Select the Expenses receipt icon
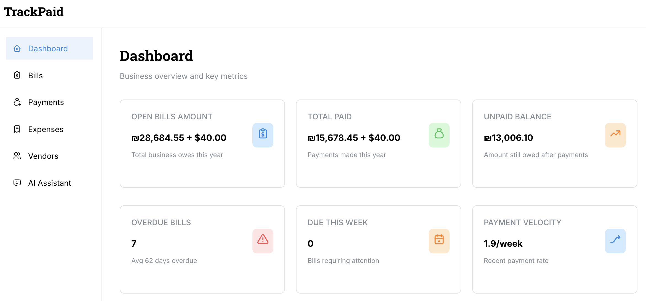This screenshot has height=301, width=646. [x=17, y=129]
